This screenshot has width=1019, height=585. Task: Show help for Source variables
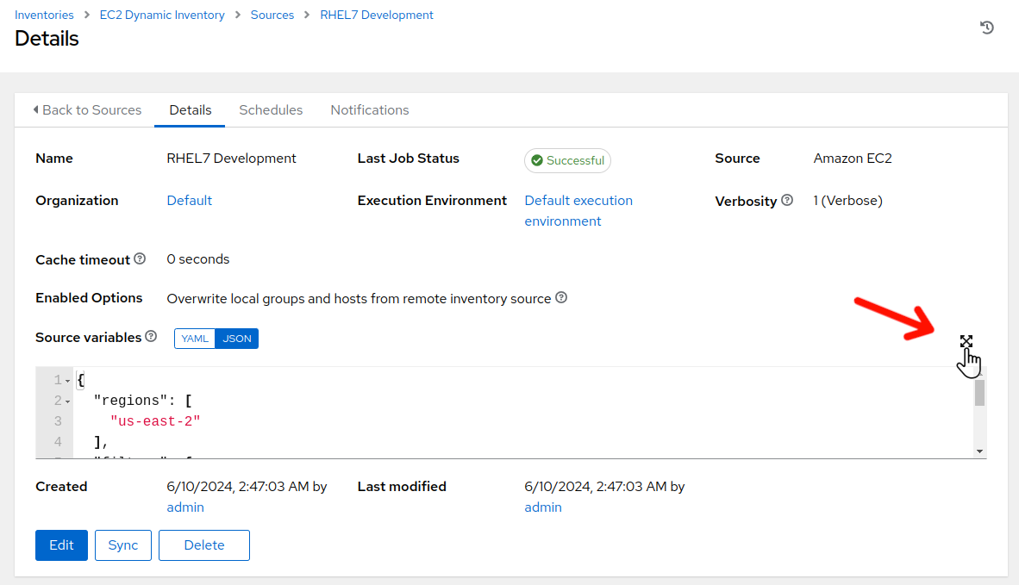coord(151,336)
